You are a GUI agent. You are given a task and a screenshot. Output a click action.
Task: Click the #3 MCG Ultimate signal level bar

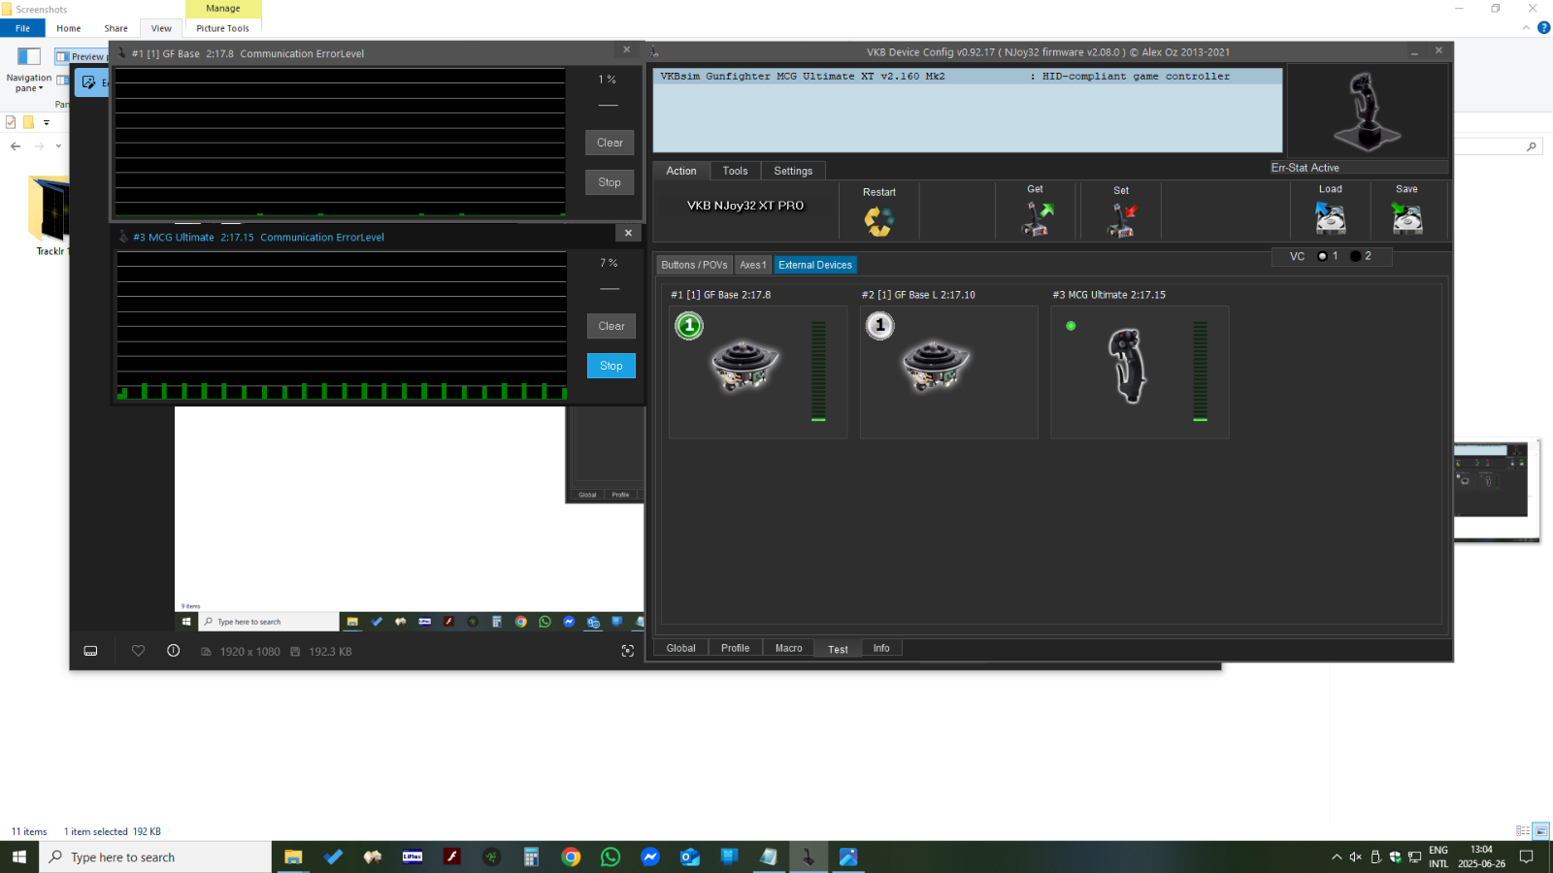point(1201,372)
